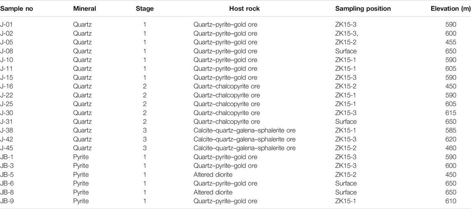Click elevation value 455 for J-05

click(x=451, y=42)
